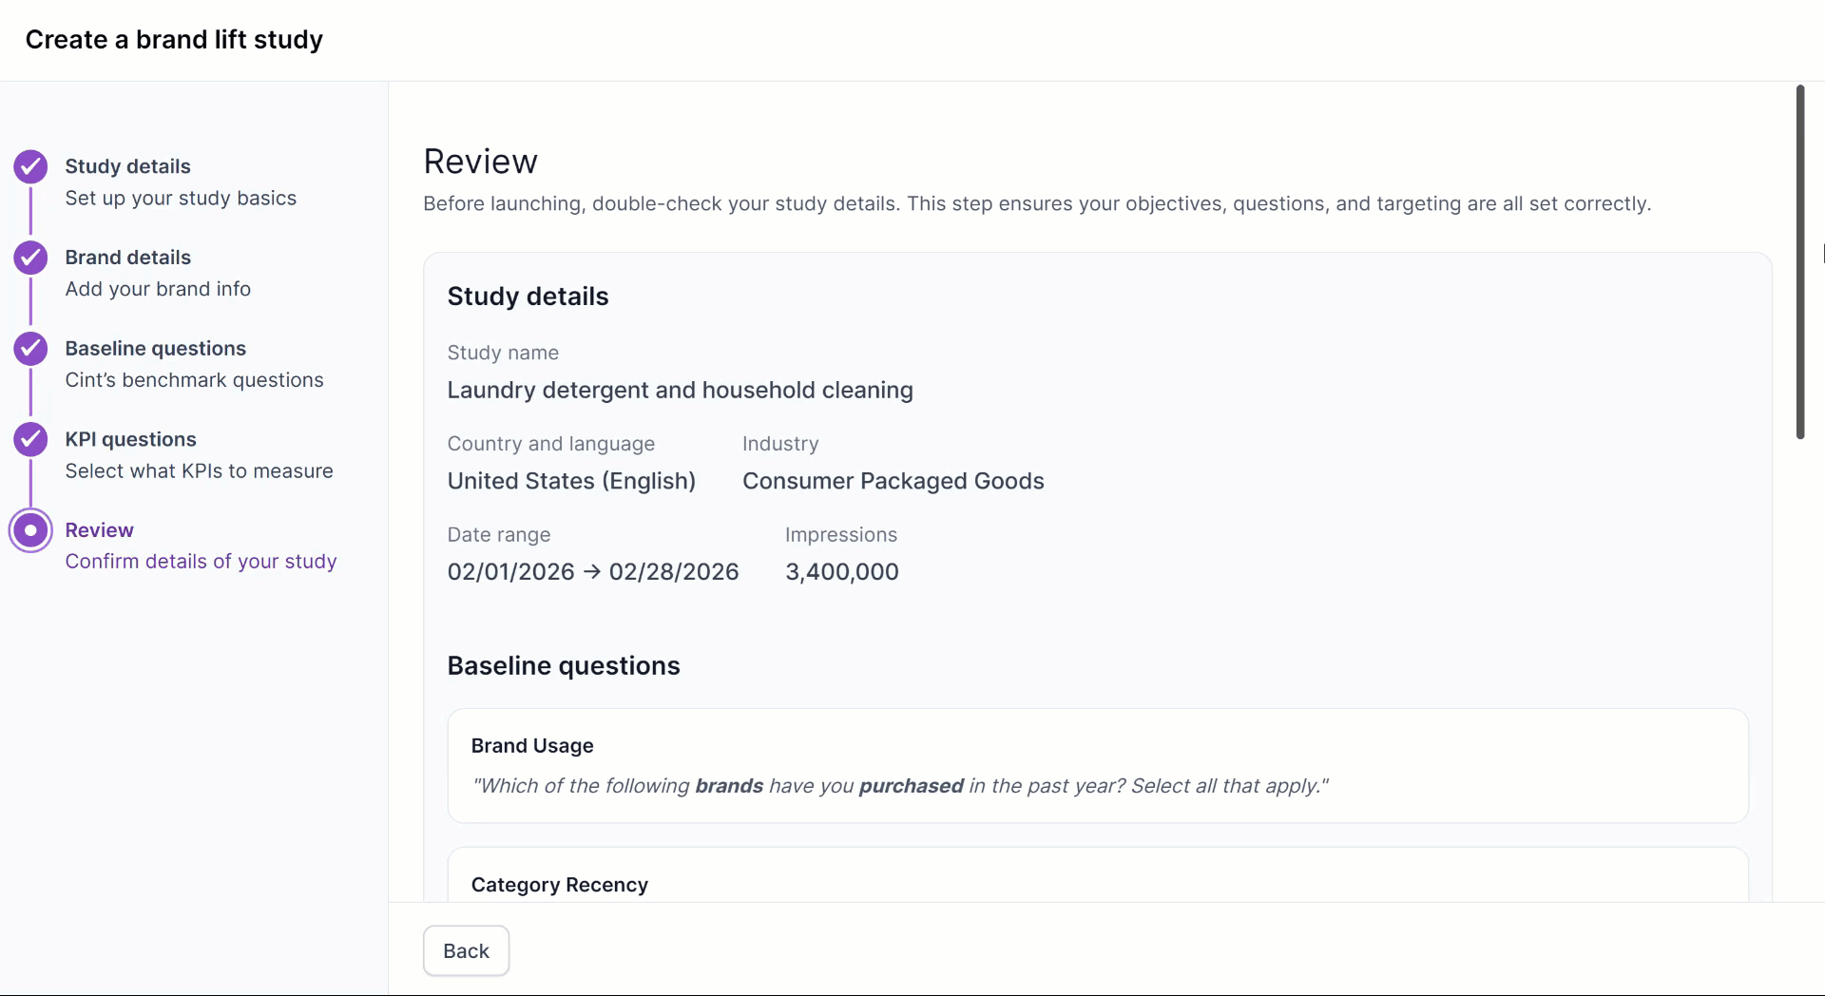1825x996 pixels.
Task: Click the date range value
Action: (592, 572)
